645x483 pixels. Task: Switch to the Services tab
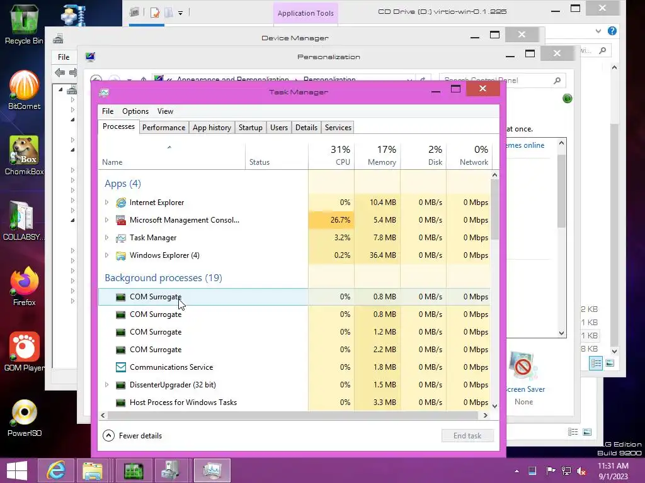338,128
